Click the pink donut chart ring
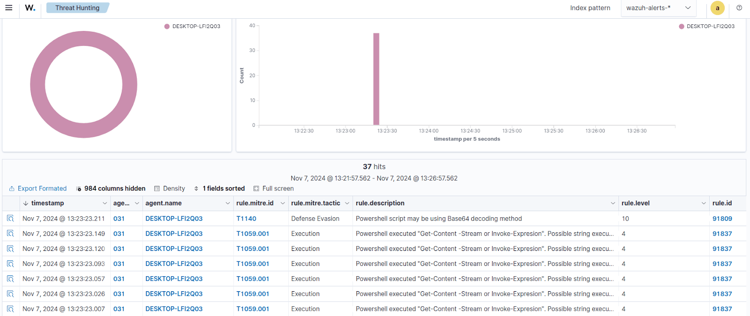The height and width of the screenshot is (316, 750). (37, 85)
